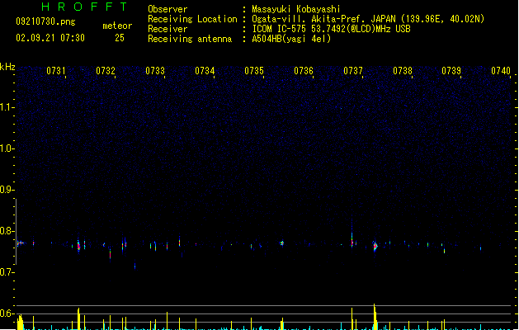This screenshot has height=330, width=519.
Task: Click the Ogata-vill. Akita-Pref. JAPAN location text
Action: pos(368,19)
